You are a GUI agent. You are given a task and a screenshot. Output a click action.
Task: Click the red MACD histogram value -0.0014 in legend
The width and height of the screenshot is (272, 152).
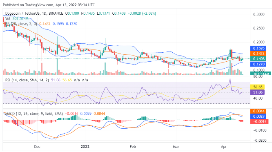pos(71,114)
